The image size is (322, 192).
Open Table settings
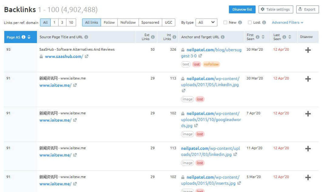point(275,9)
